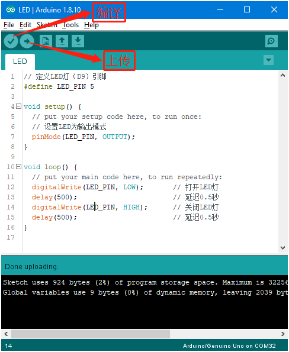Screen dimensions: 289x352
Task: Close the Arduino IDE window
Action: click(274, 9)
